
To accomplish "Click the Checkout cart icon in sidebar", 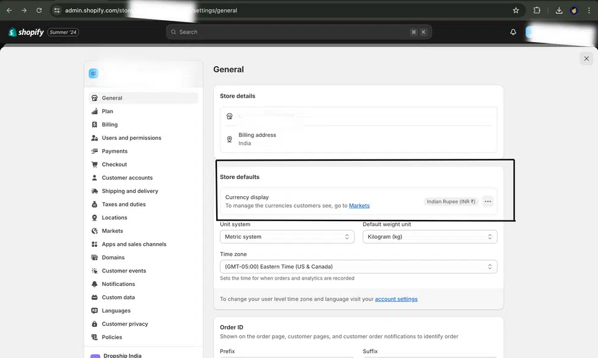I will [95, 164].
